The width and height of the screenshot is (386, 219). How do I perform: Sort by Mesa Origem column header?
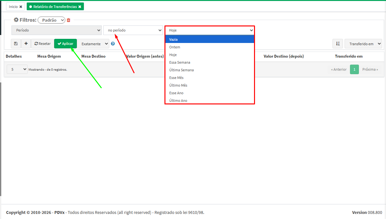49,56
